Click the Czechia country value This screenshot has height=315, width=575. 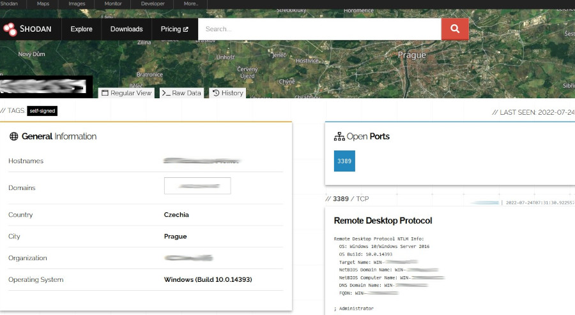[x=176, y=215]
